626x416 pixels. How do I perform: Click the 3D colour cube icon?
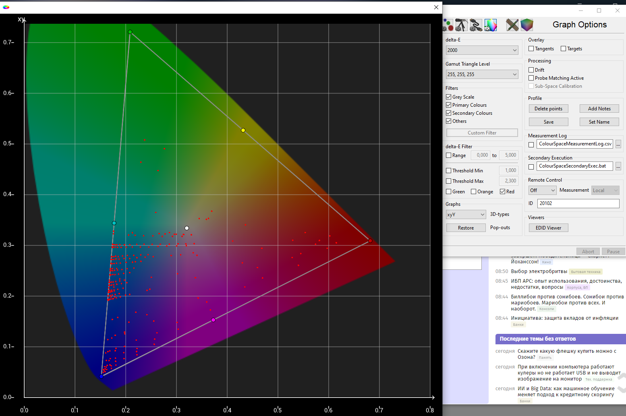(527, 25)
